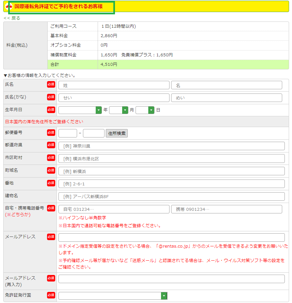Click the second postal code box

(x=94, y=133)
